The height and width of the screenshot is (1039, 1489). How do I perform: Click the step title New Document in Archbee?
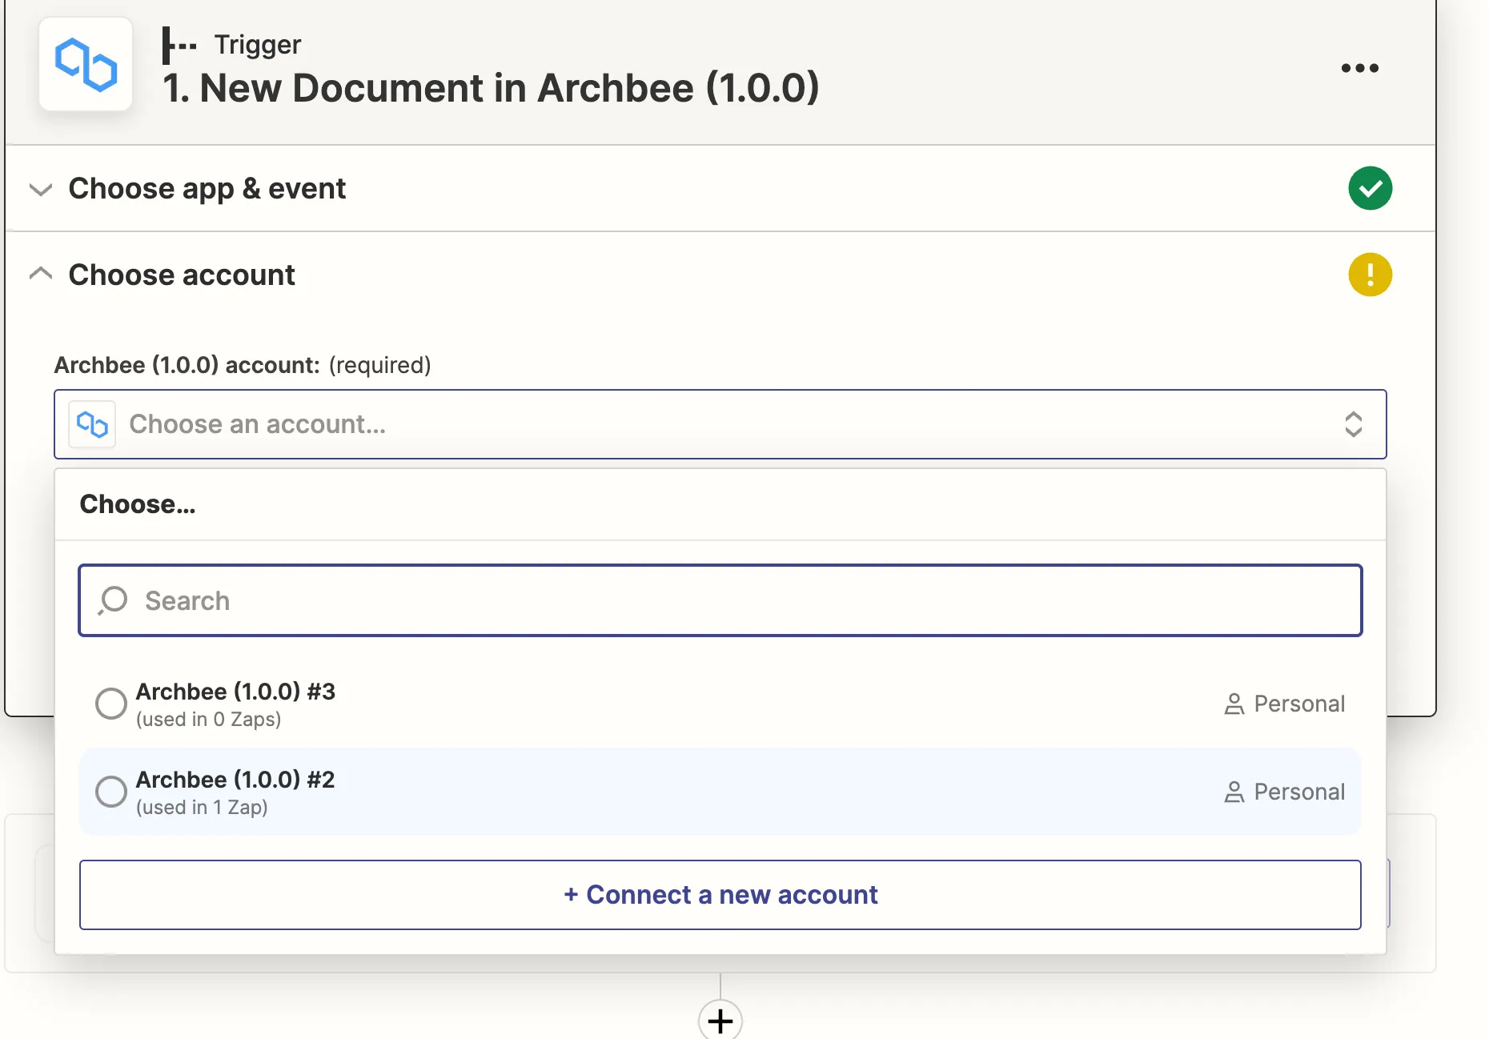coord(491,87)
